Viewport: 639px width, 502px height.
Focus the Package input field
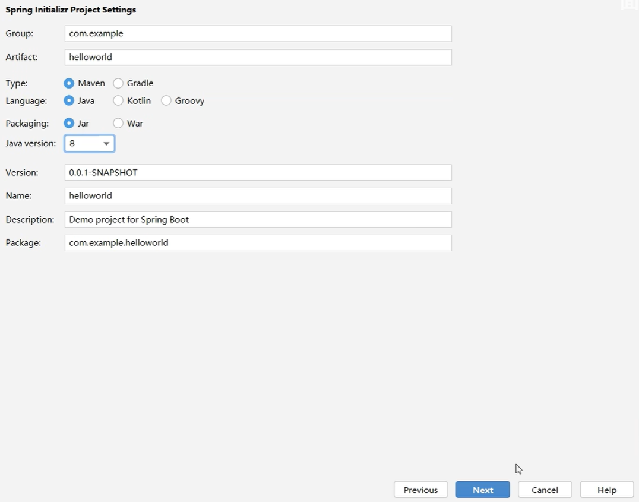[258, 242]
